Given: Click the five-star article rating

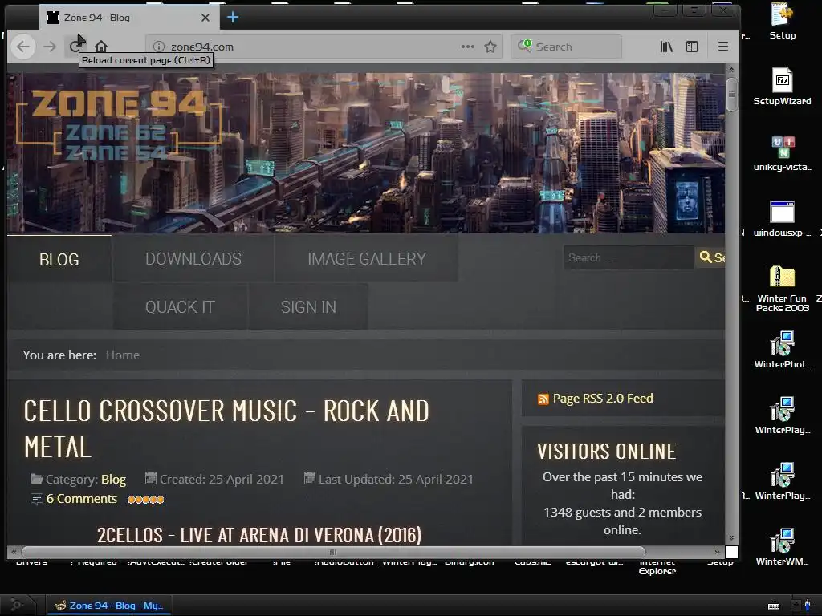Looking at the screenshot, I should tap(146, 499).
